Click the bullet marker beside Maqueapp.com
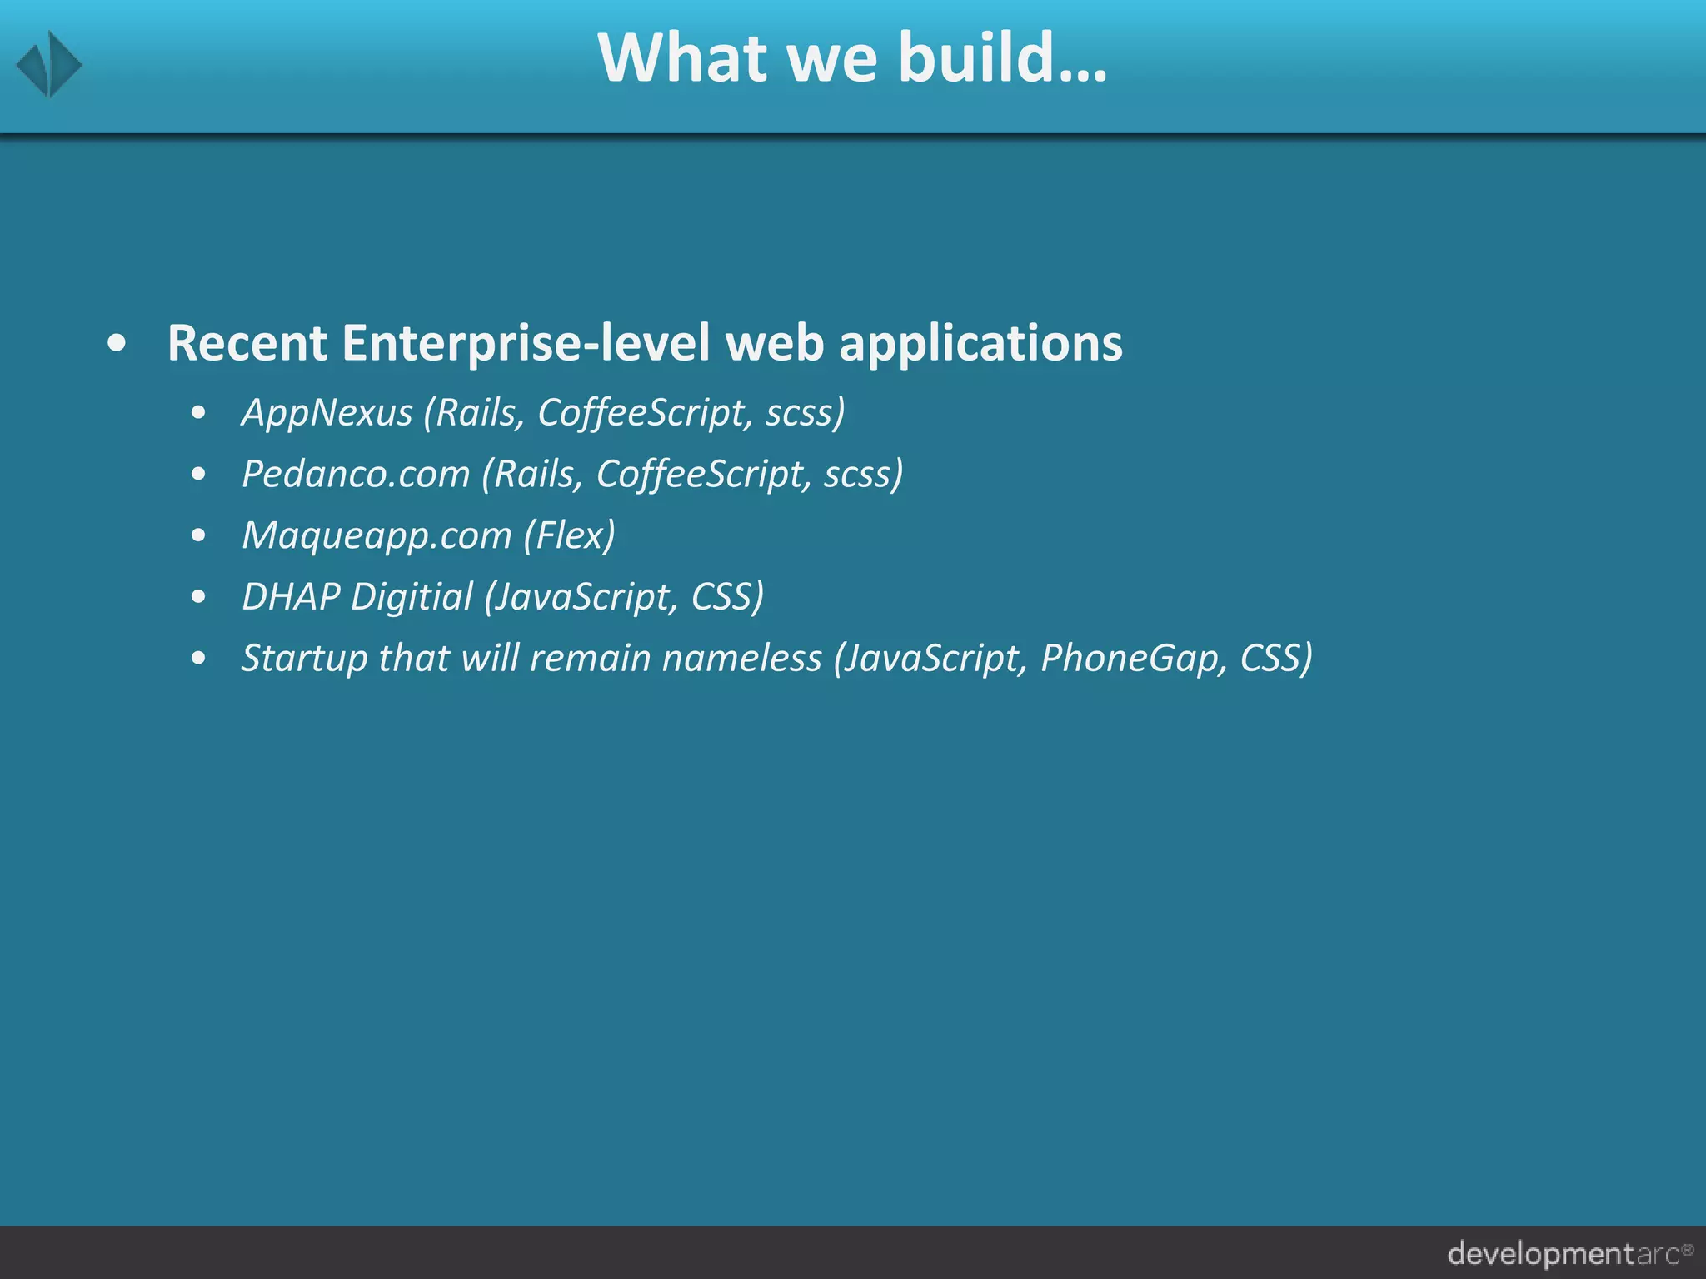Screen dimensions: 1706x1279 pos(198,535)
